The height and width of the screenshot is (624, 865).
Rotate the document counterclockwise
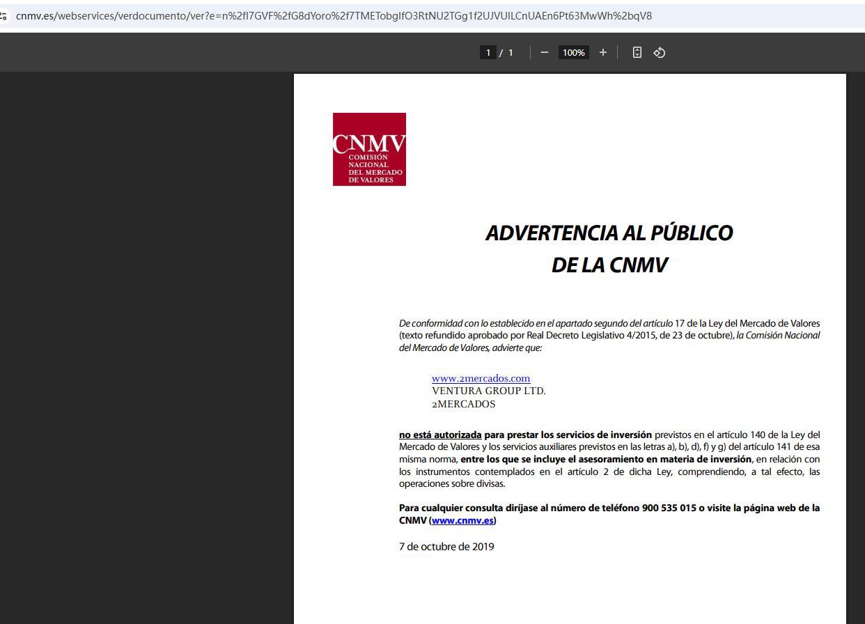click(660, 52)
